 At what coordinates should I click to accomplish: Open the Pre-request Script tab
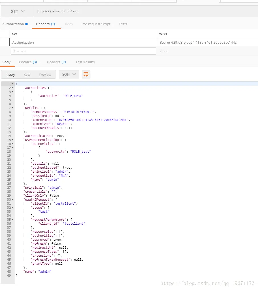pyautogui.click(x=96, y=24)
